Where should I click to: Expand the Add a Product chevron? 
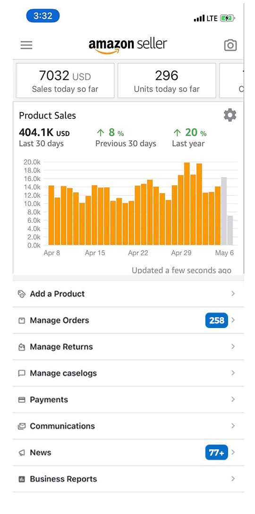point(233,294)
